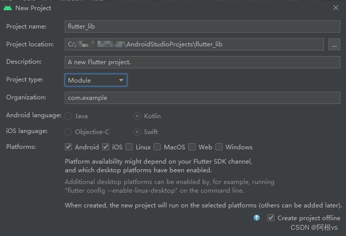The image size is (346, 236).
Task: Click the 'Platforms:' label
Action: [21, 147]
